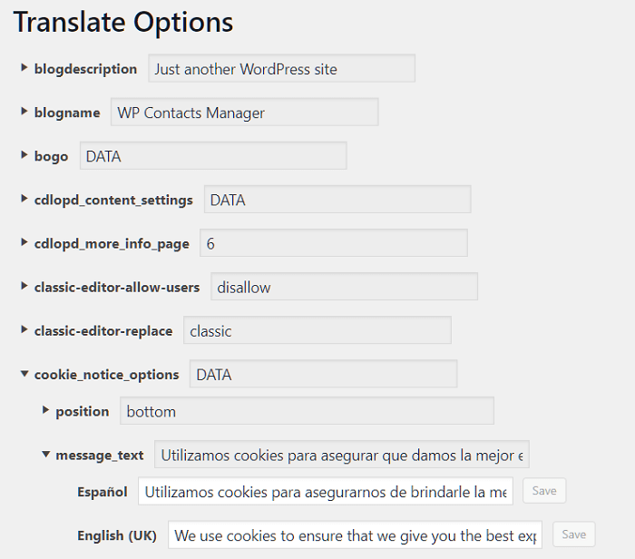
Task: Collapse the message_text sub-option
Action: (45, 455)
